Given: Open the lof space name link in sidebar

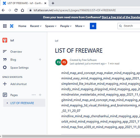Looking at the screenshot, I should click(x=12, y=40).
